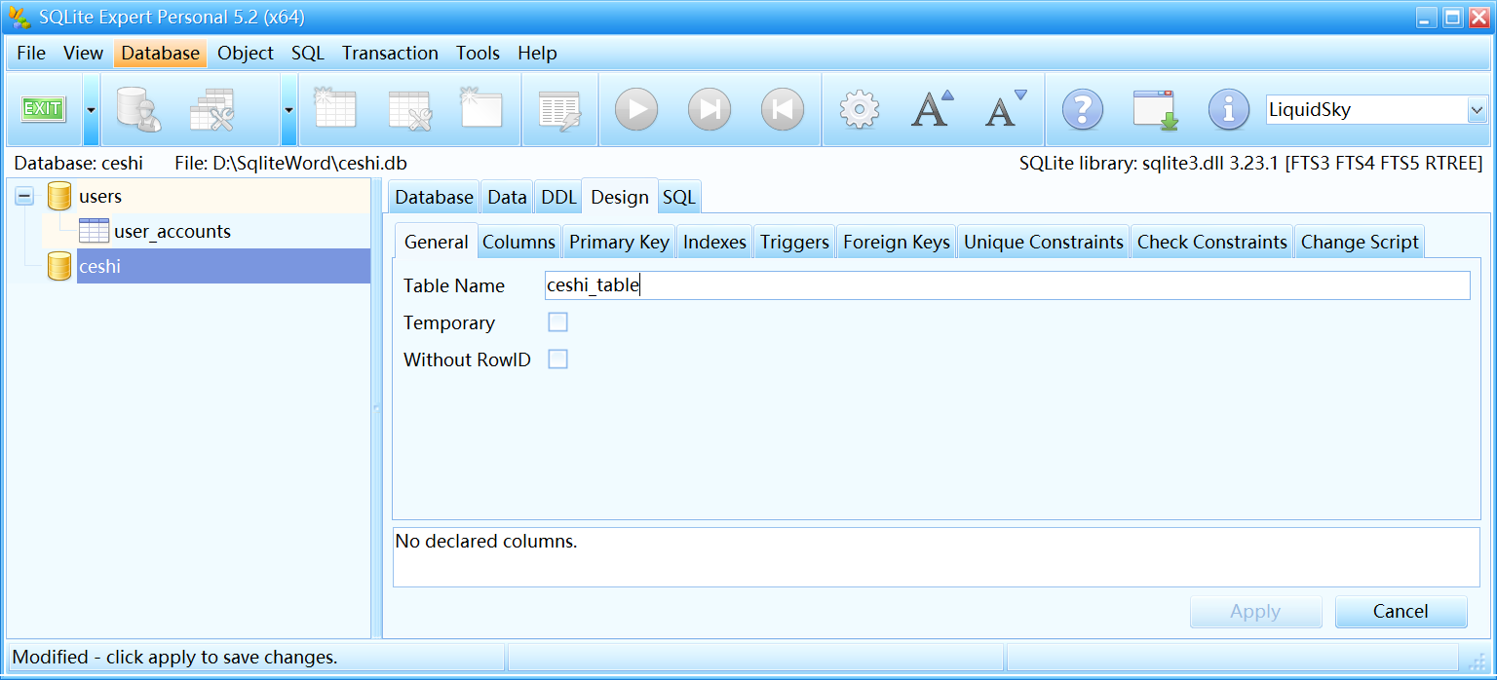Image resolution: width=1497 pixels, height=680 pixels.
Task: Select the New Table toolbar icon
Action: tap(335, 109)
